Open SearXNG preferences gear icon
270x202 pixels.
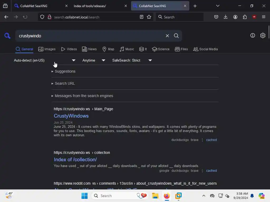pos(263,36)
